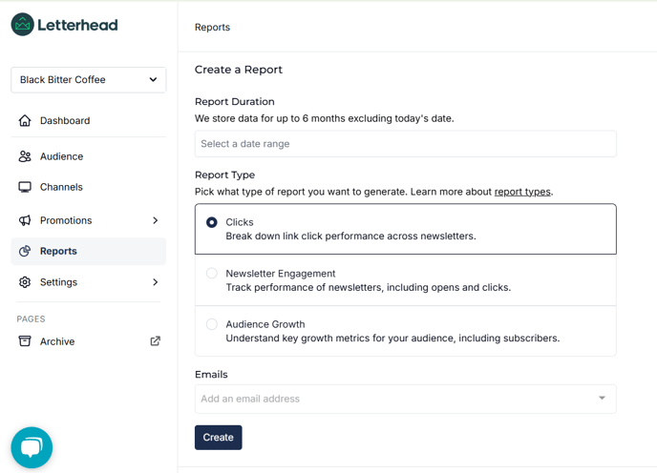Click the Audience people icon
This screenshot has width=657, height=473.
[25, 156]
